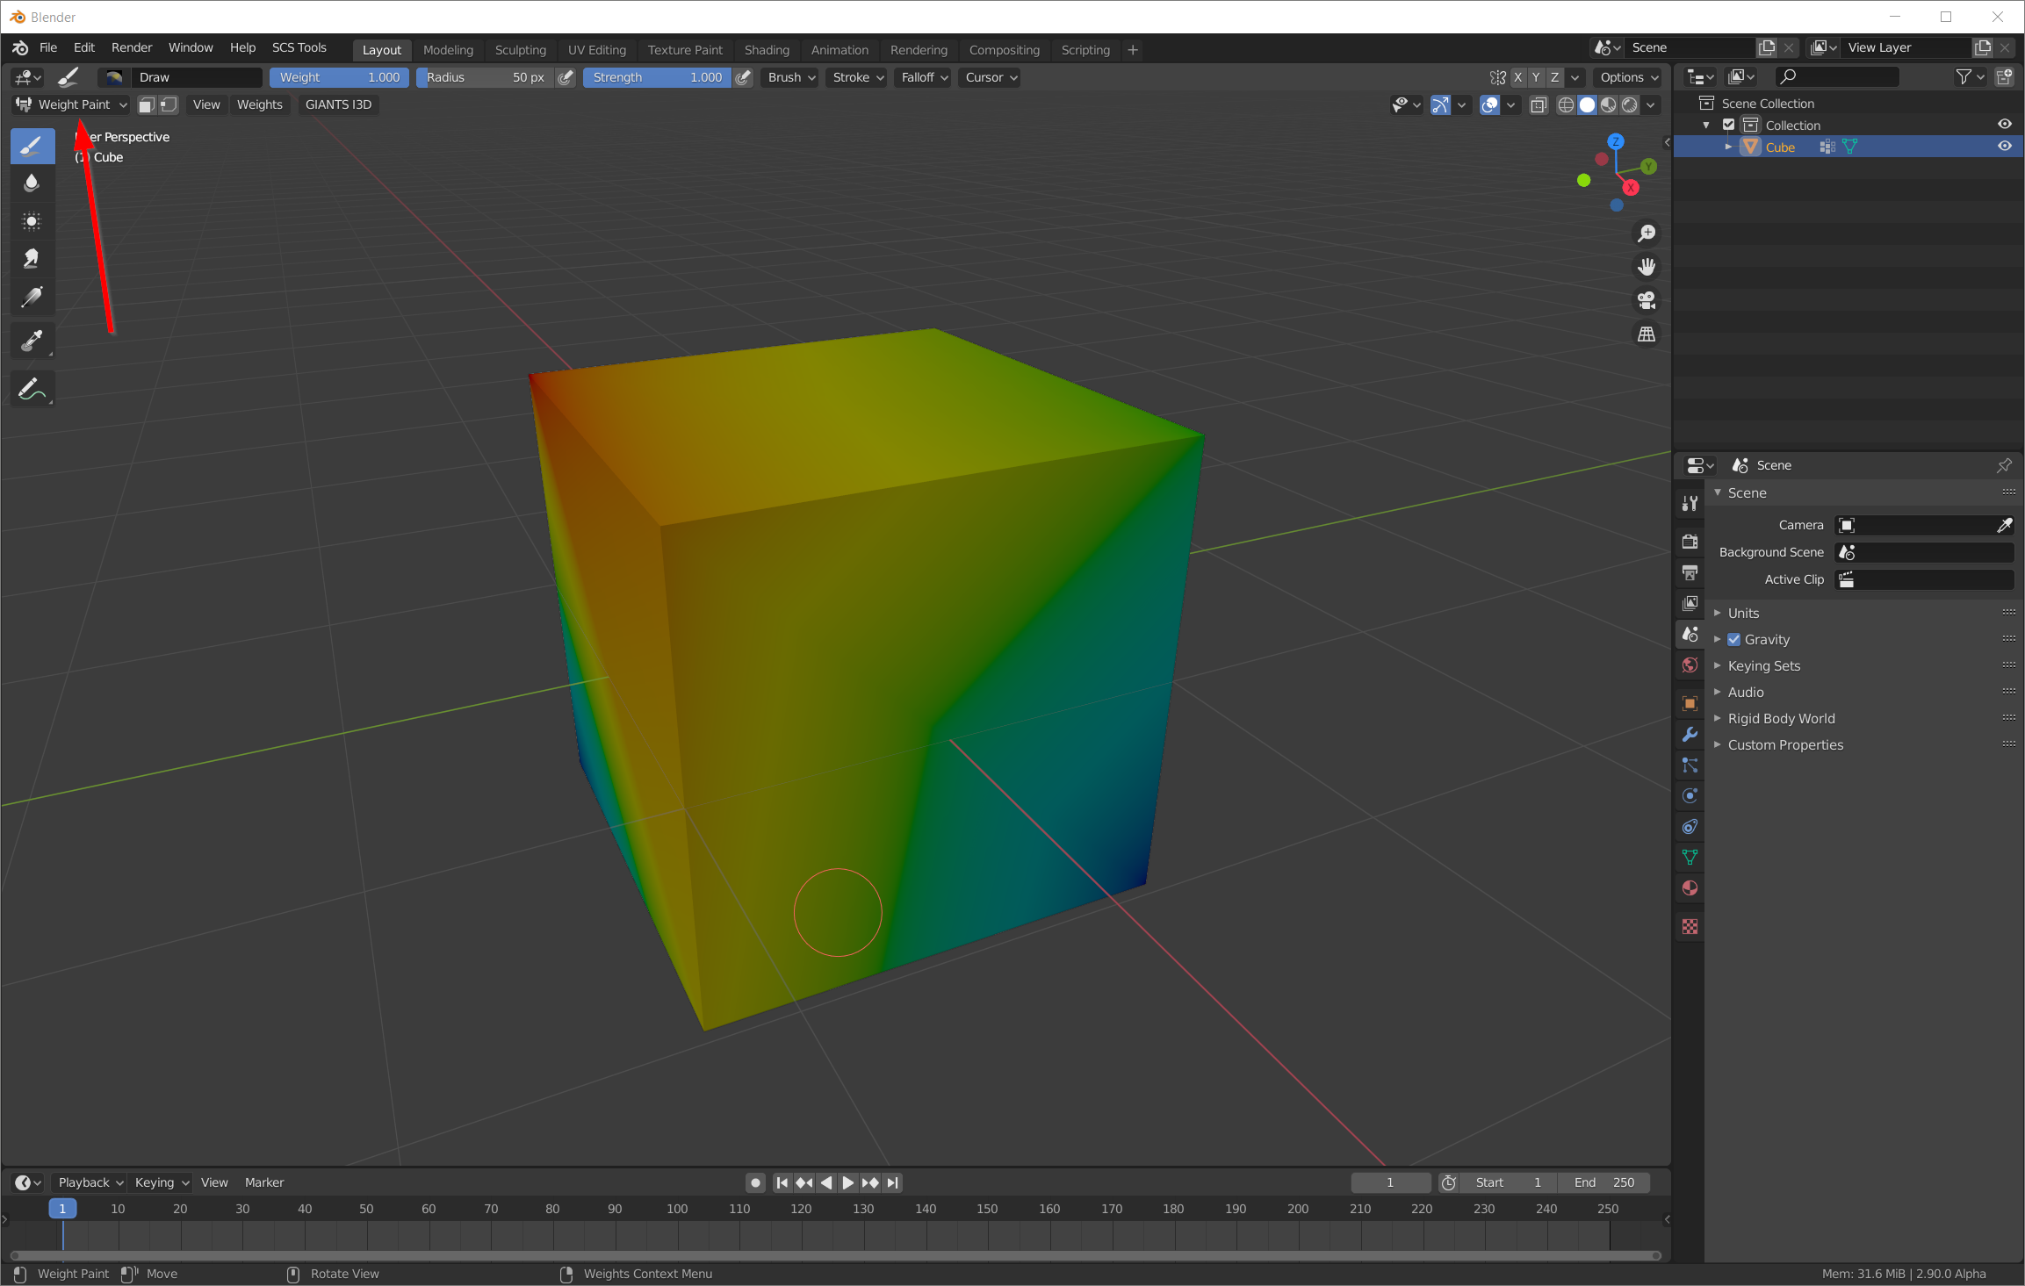Toggle visibility of the Cube object
The width and height of the screenshot is (2025, 1286).
[2006, 146]
